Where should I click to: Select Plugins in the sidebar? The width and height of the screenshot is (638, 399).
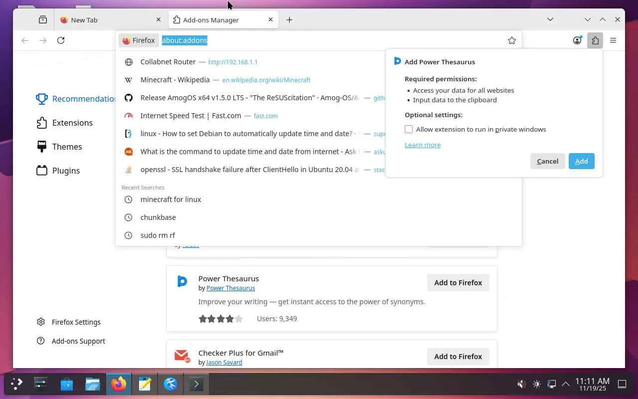(58, 171)
